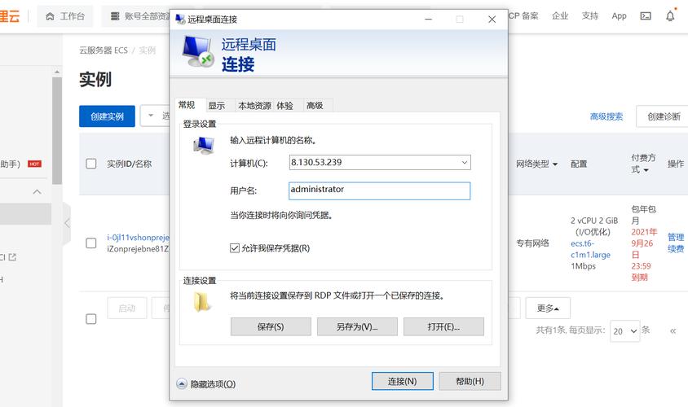Switch to the 显示 tab
Viewport: 688px width, 407px height.
(217, 106)
